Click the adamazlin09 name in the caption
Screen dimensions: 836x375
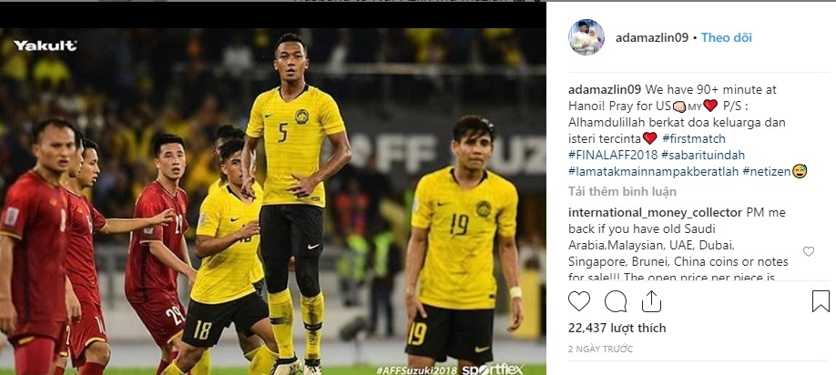click(x=605, y=89)
